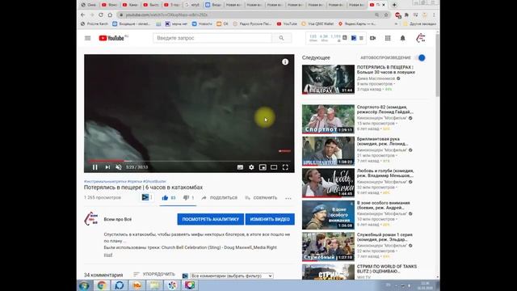
Task: Expand the description with Ещё
Action: 108,255
